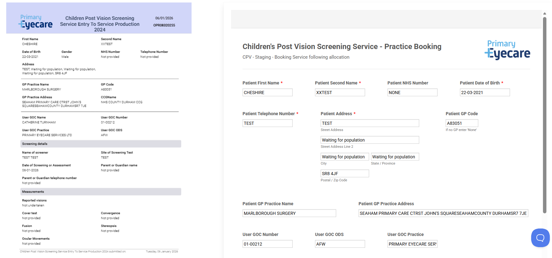
Task: Select the Patient NHS Number field
Action: [412, 93]
